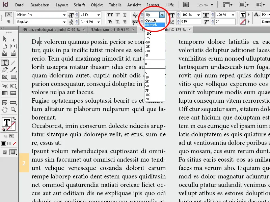Screen dimensions: 270x202
Task: Switch to character formatting controls (A)
Action: (9, 14)
